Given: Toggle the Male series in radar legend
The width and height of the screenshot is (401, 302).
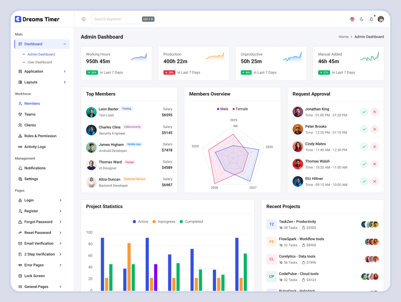Looking at the screenshot, I should tap(222, 109).
